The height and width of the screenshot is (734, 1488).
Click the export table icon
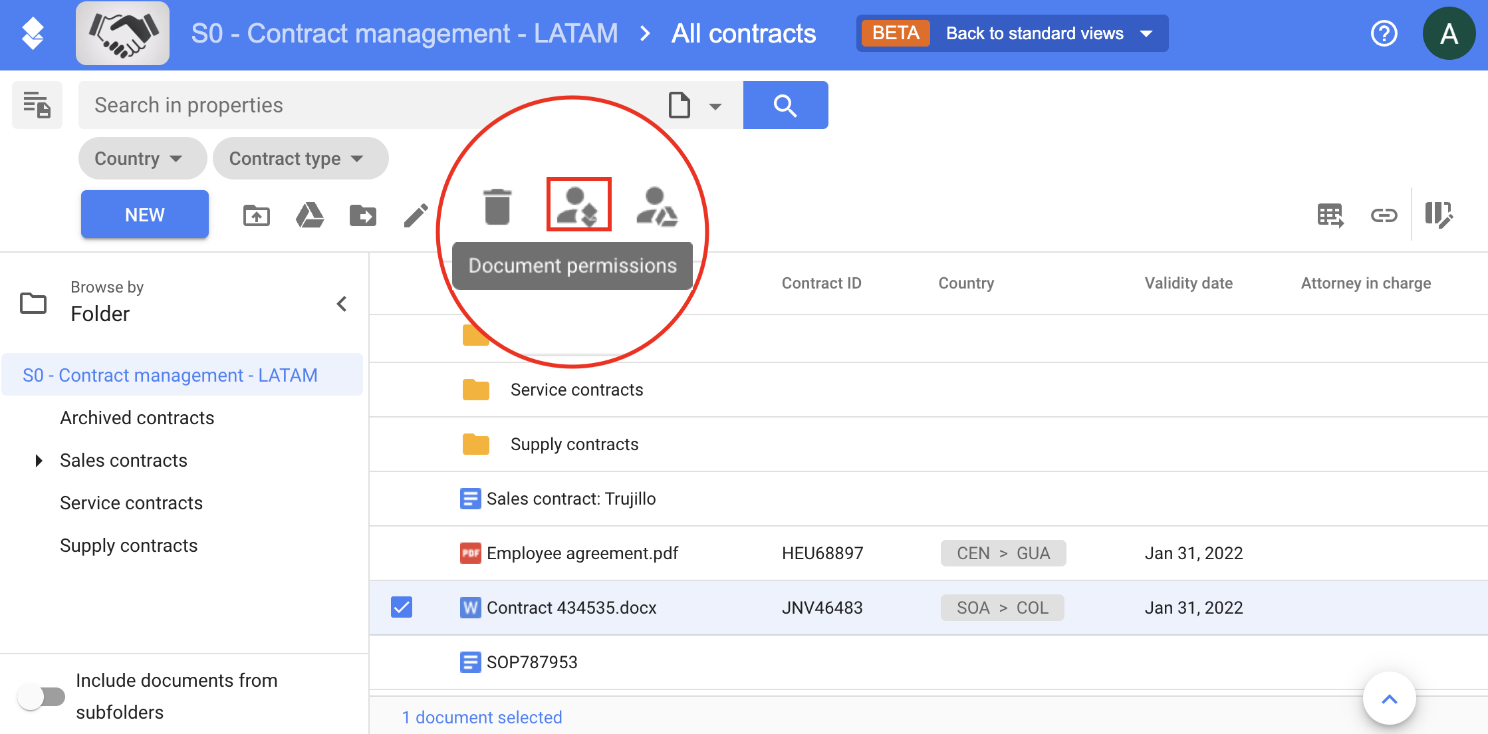point(1330,215)
